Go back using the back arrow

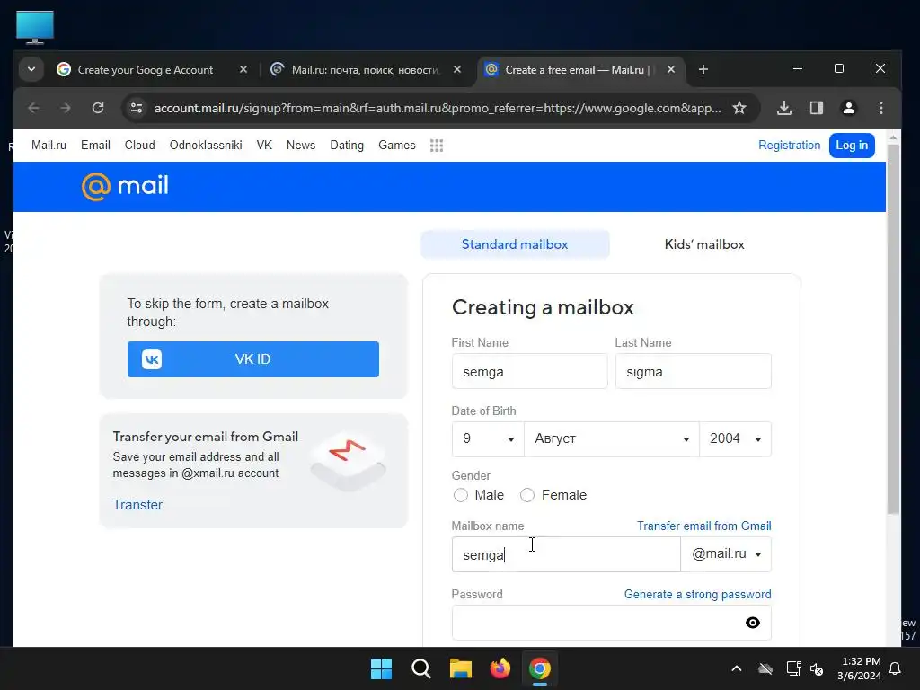(34, 108)
